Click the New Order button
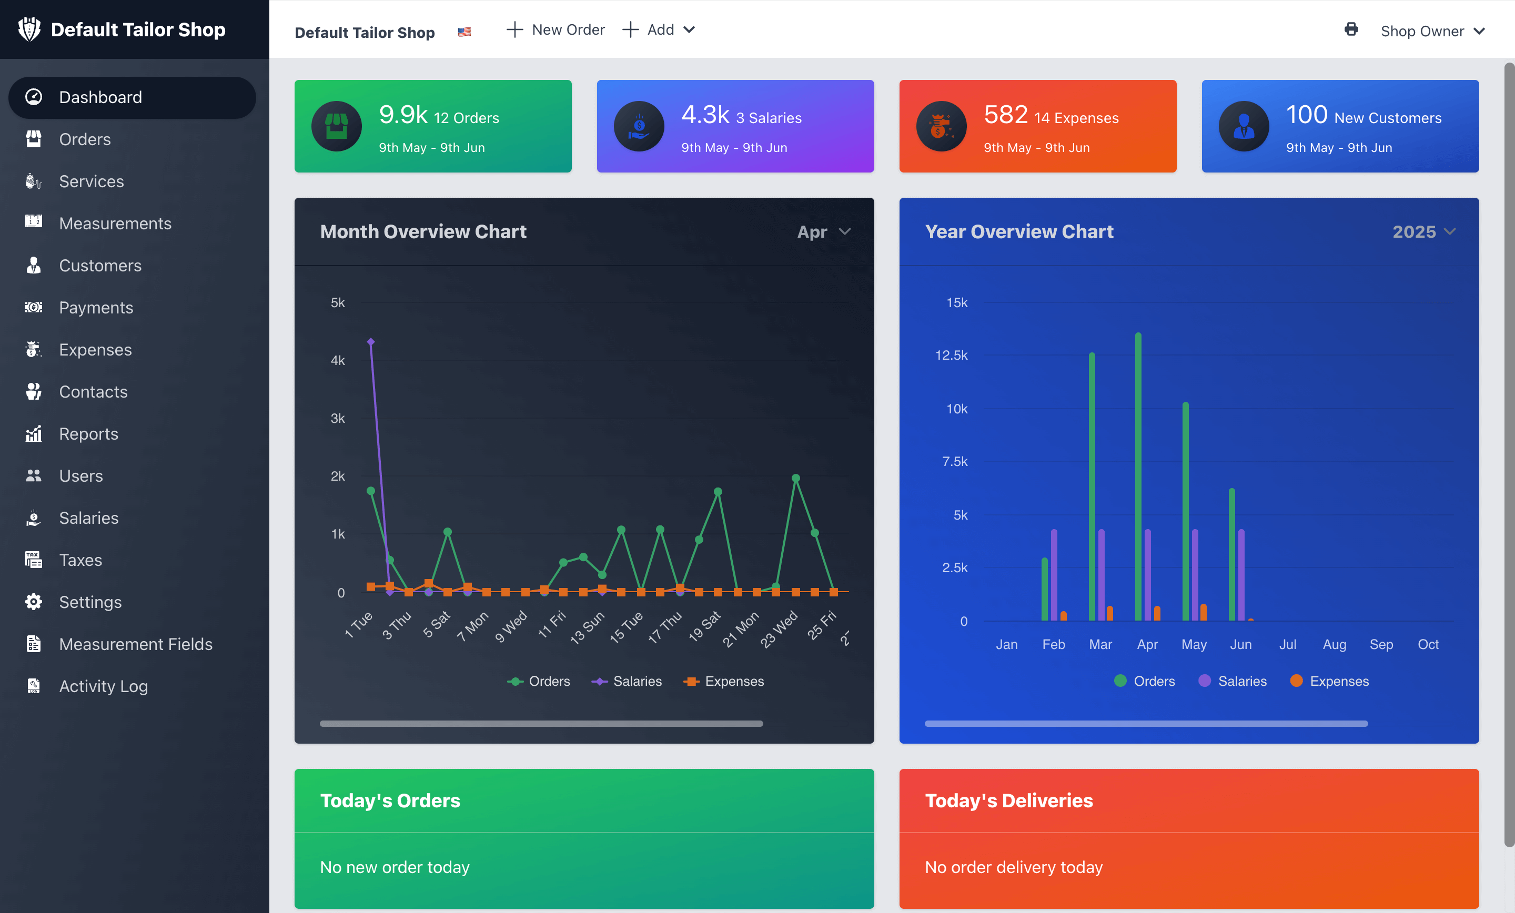The width and height of the screenshot is (1515, 913). click(555, 29)
